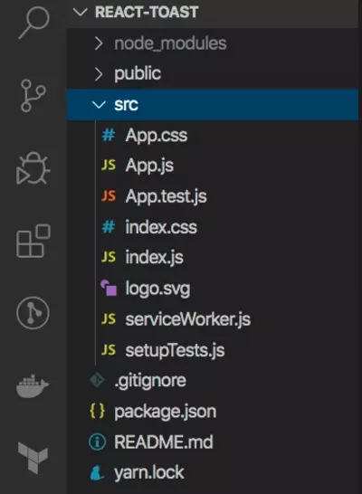Collapse the src folder chevron
The height and width of the screenshot is (494, 362).
point(99,105)
